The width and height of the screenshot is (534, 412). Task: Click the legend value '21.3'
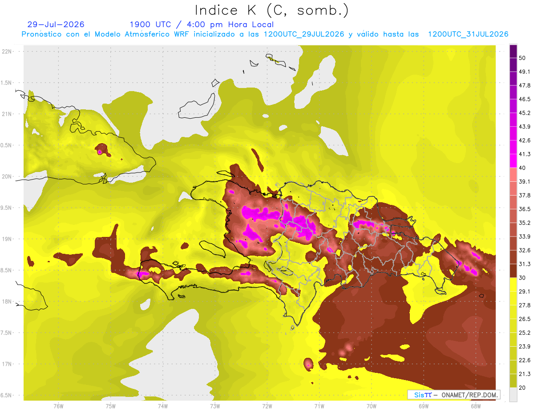525,374
